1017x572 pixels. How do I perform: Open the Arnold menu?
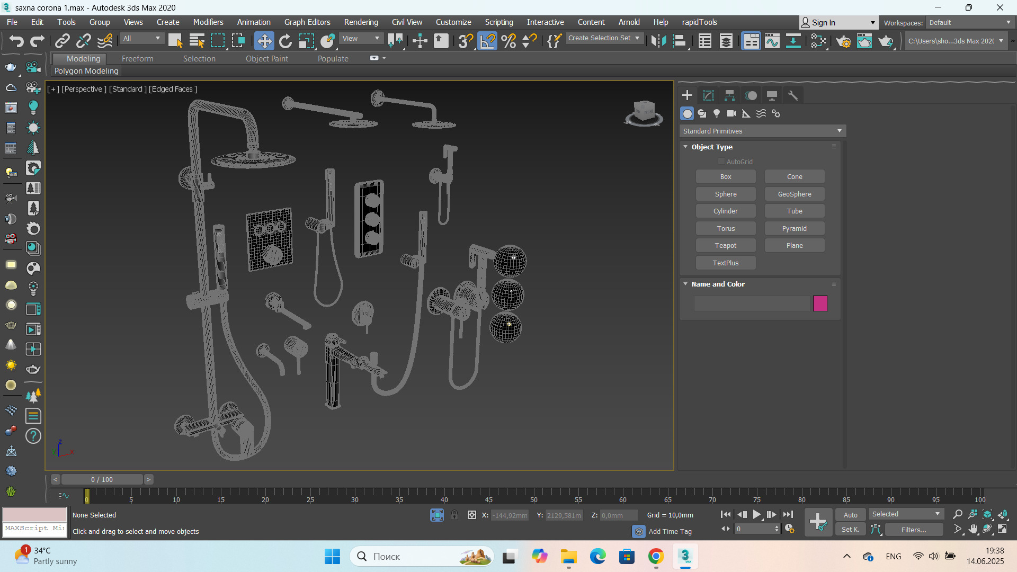[x=629, y=22]
